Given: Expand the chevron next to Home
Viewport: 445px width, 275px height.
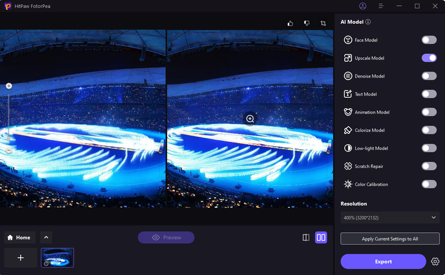Looking at the screenshot, I should 46,238.
